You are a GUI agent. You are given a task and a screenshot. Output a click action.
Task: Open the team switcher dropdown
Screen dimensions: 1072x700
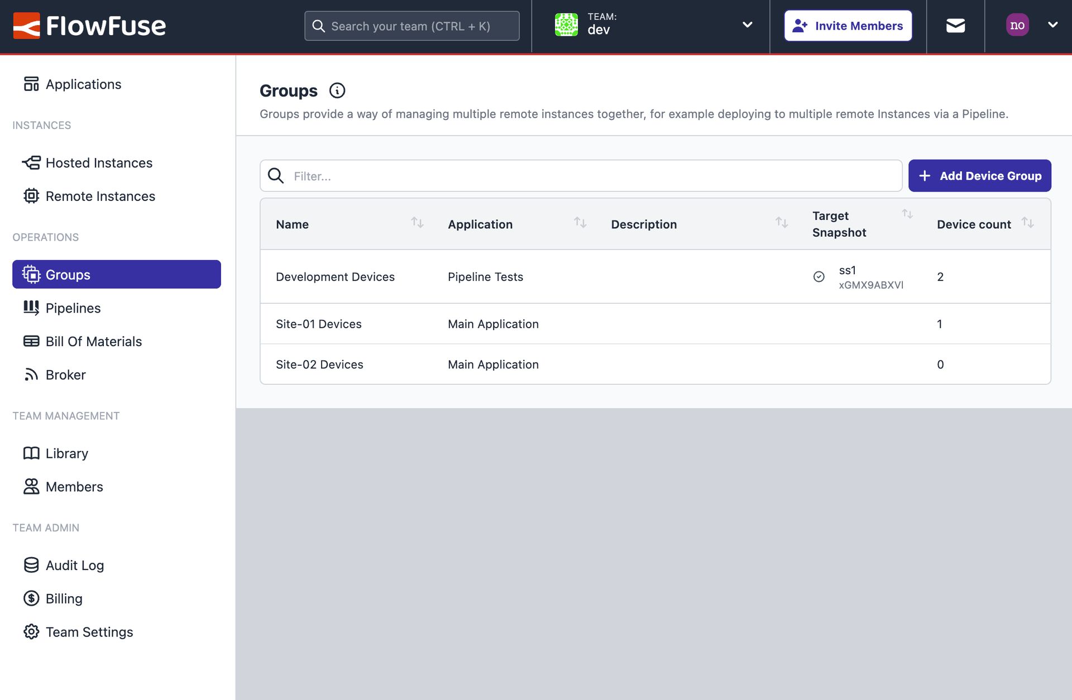pos(746,25)
